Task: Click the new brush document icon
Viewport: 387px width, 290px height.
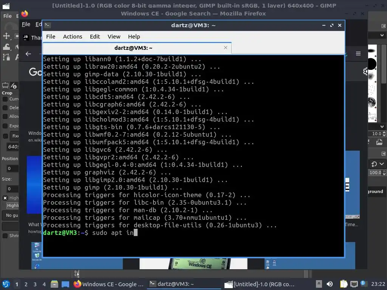Action: (379, 142)
